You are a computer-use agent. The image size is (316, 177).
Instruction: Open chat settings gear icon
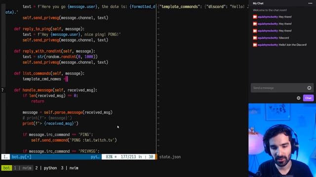point(298,98)
